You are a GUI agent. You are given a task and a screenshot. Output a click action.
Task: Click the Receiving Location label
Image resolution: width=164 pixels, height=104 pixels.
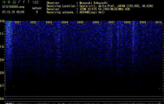61,6
